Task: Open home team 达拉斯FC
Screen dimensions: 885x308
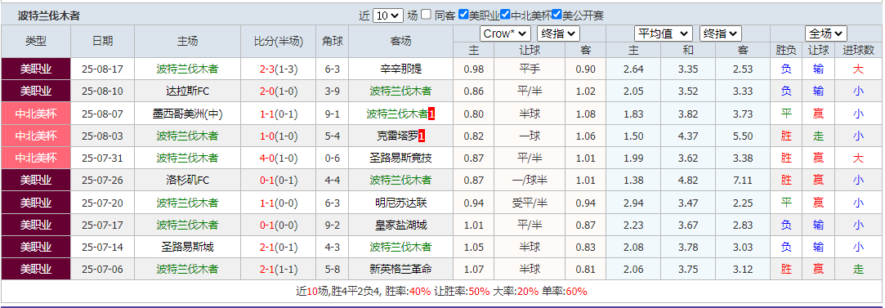Action: (187, 92)
